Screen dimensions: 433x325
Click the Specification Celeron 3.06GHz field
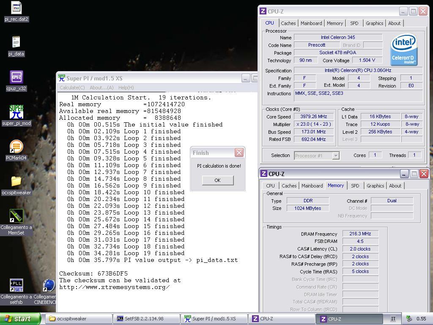(x=358, y=71)
